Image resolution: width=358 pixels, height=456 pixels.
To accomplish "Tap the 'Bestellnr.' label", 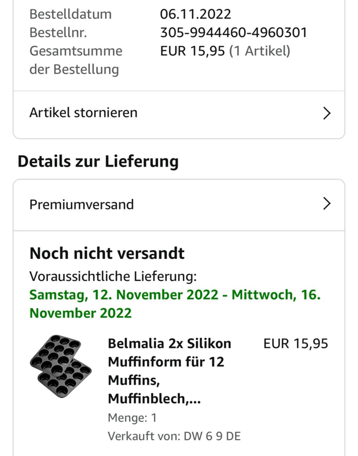I will (58, 33).
